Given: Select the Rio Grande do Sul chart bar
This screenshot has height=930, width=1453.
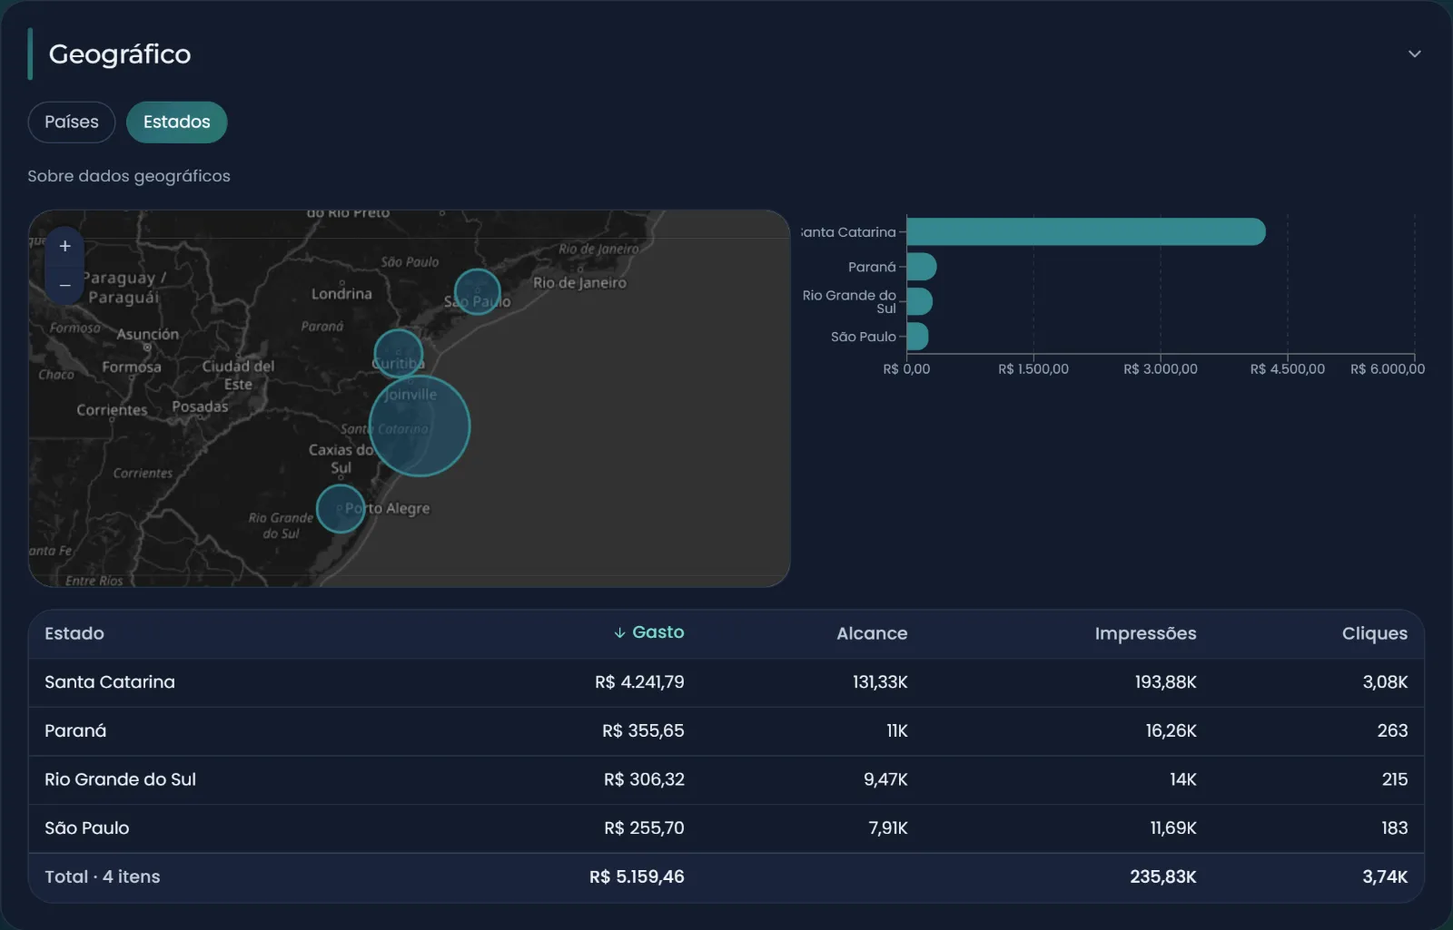Looking at the screenshot, I should (920, 301).
